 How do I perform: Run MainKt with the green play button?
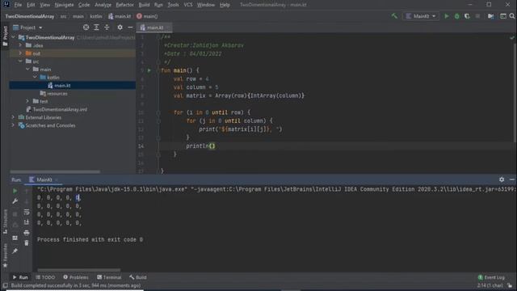447,16
